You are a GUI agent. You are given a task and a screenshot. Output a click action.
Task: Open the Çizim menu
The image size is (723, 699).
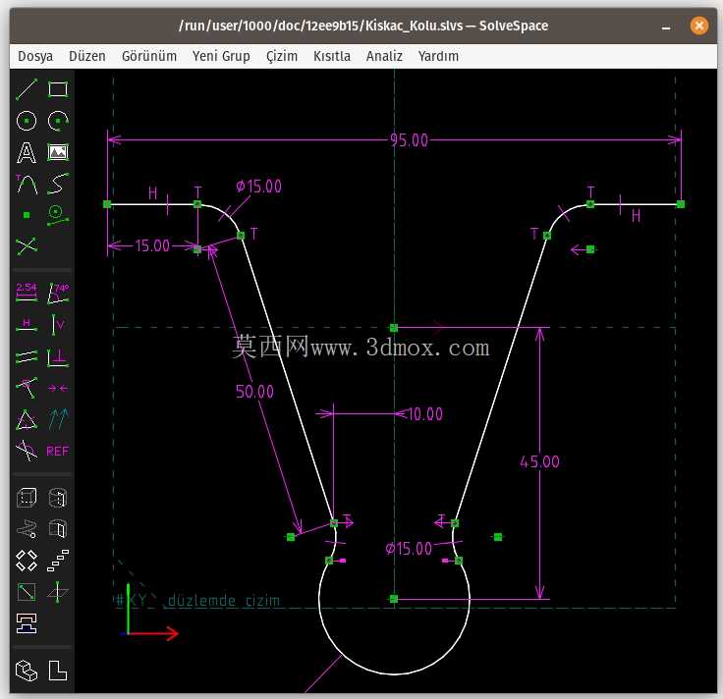tap(282, 56)
